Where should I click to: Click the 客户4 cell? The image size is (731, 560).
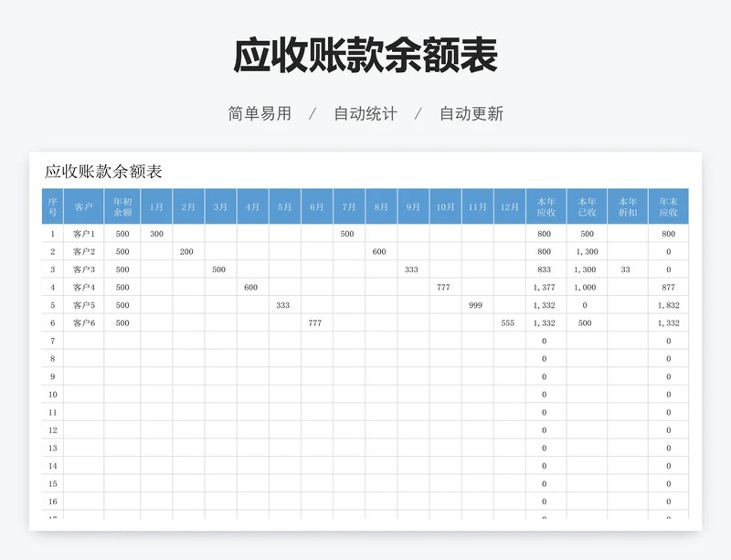point(84,287)
